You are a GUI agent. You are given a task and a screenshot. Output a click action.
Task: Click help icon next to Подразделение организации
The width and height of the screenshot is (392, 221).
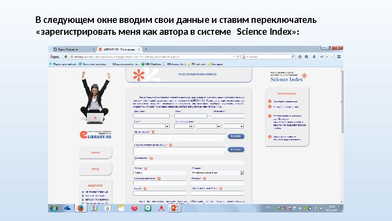171,145
